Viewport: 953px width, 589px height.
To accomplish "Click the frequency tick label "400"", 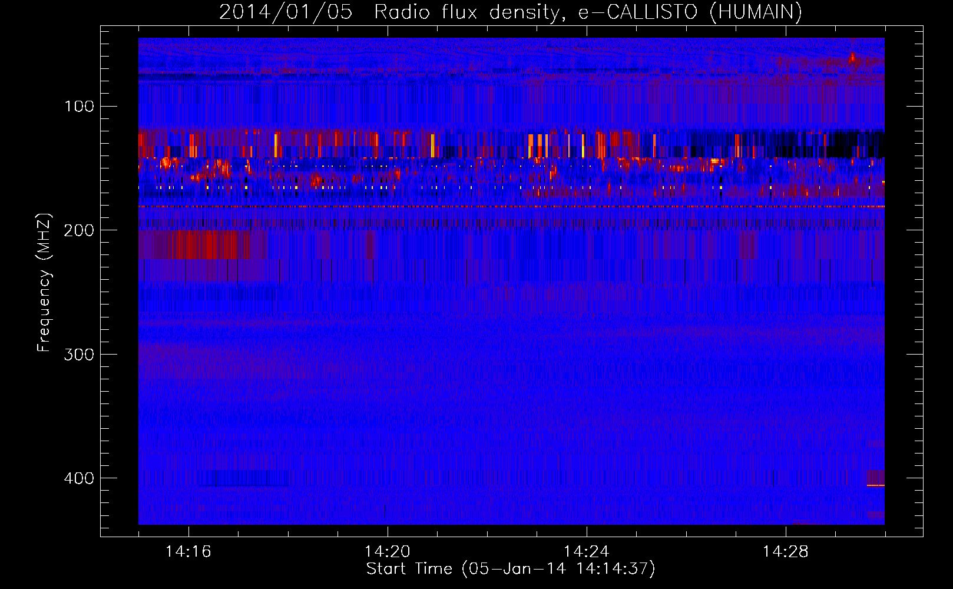I will click(x=80, y=478).
